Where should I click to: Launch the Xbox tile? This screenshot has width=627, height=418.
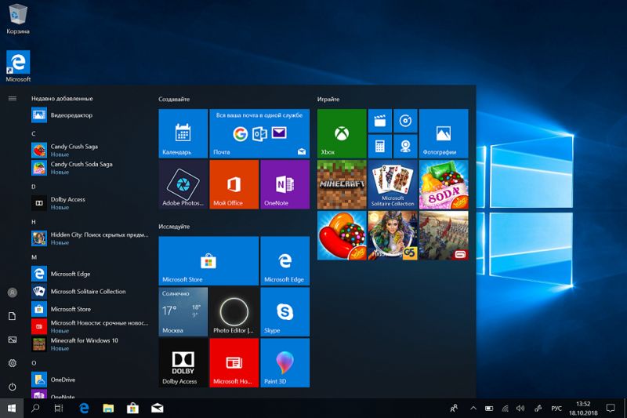342,133
